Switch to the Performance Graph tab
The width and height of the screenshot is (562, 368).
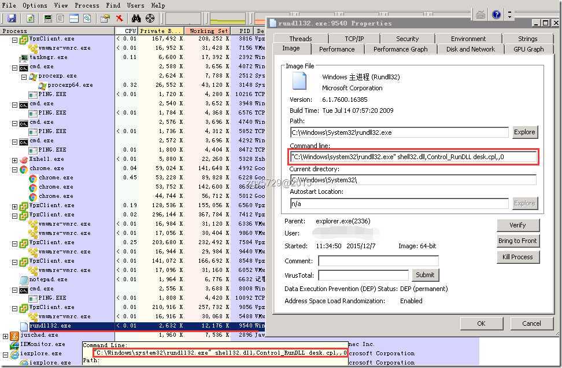click(400, 49)
